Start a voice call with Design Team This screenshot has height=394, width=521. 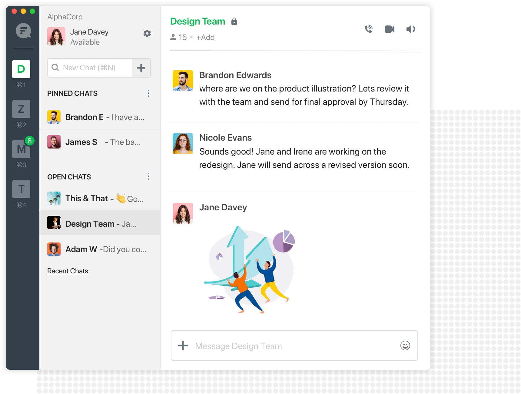368,29
